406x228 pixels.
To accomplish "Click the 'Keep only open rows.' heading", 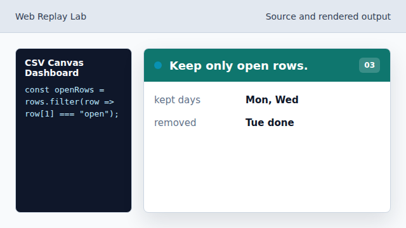I will click(239, 66).
